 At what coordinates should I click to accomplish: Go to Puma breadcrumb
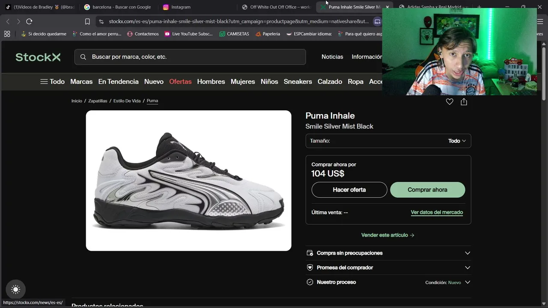pyautogui.click(x=152, y=101)
